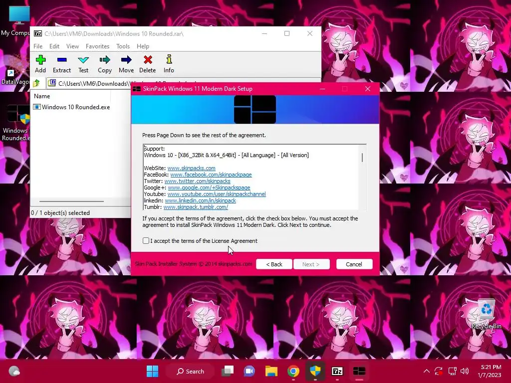Click the 7-Zip horizontal scrollbar
The image size is (511, 383).
72,201
